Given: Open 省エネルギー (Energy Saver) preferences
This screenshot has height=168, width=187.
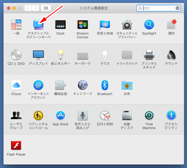Looking at the screenshot, I should coord(61,55).
